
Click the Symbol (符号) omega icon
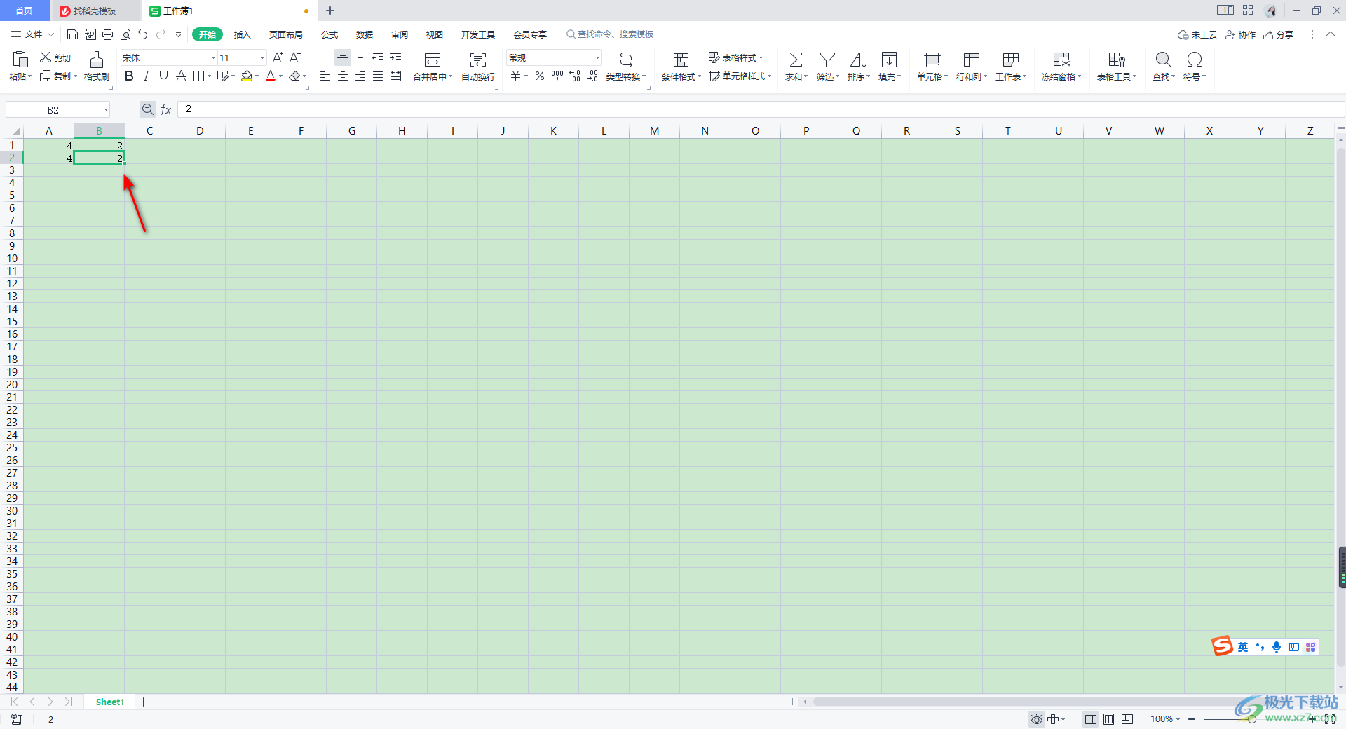tap(1195, 60)
